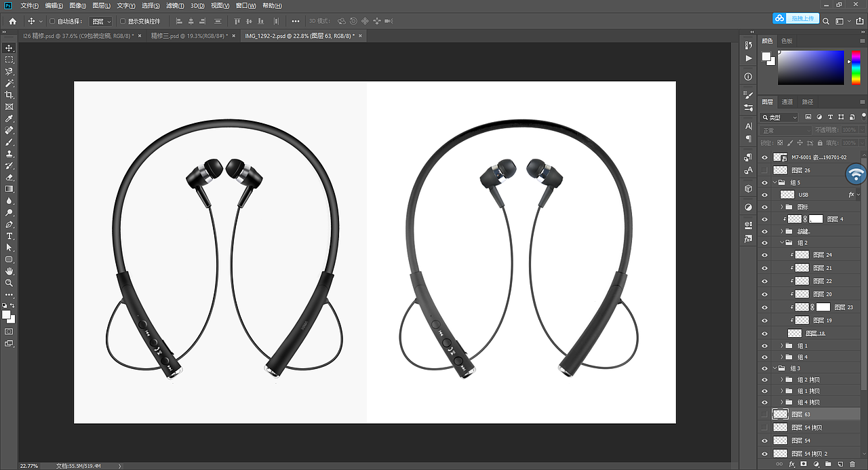Select the Hand tool
The height and width of the screenshot is (470, 868).
point(9,271)
